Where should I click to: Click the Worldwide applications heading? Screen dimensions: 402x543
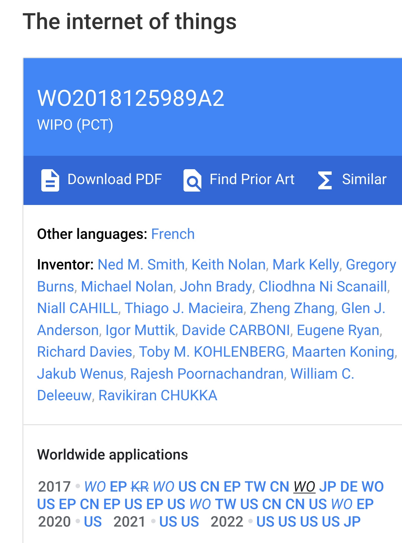(112, 455)
